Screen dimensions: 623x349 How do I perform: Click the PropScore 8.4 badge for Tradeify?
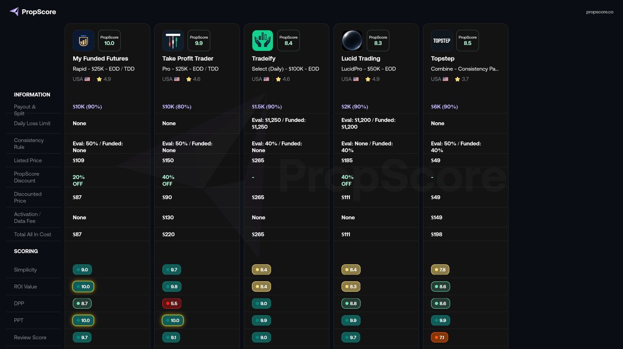(289, 40)
